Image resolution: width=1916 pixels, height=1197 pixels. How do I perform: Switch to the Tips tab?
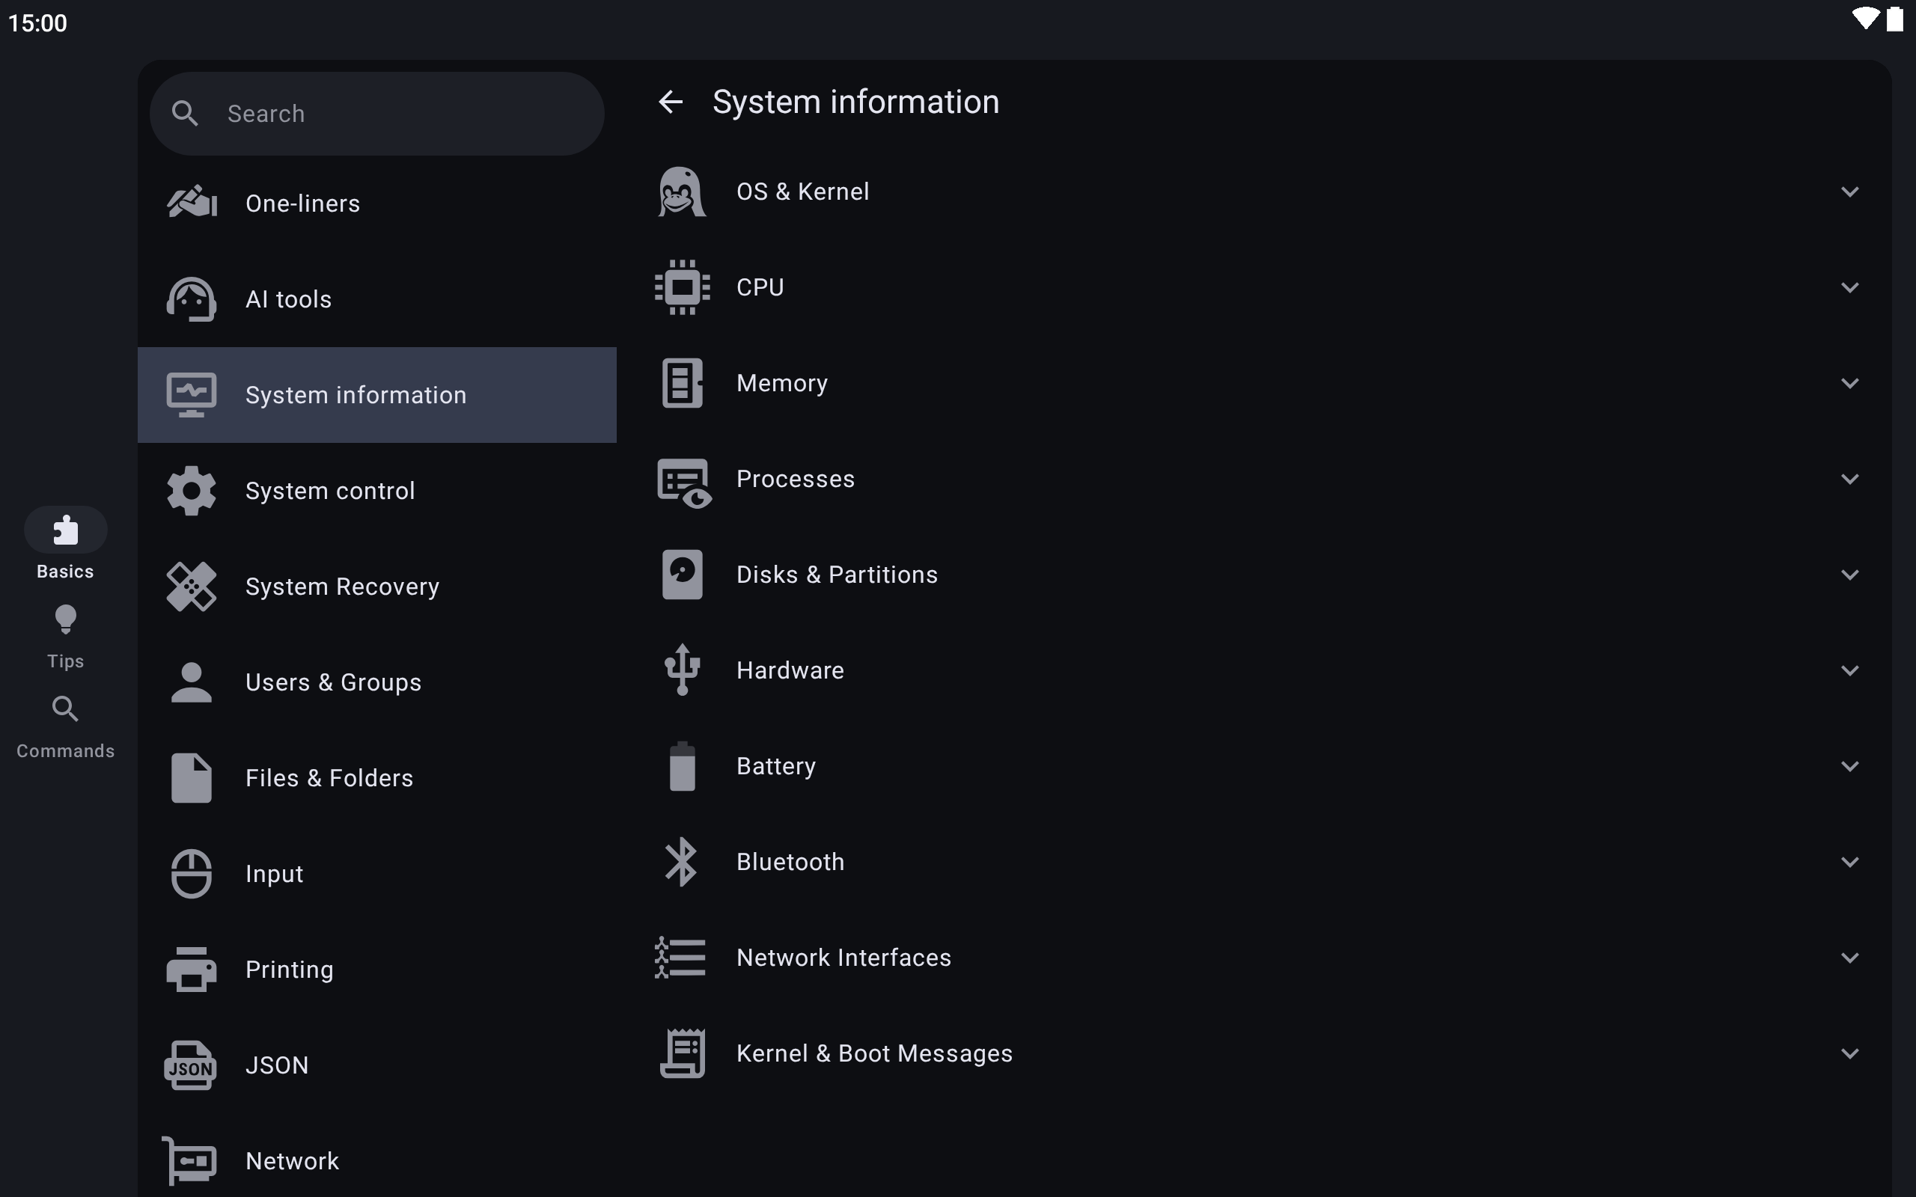[66, 637]
